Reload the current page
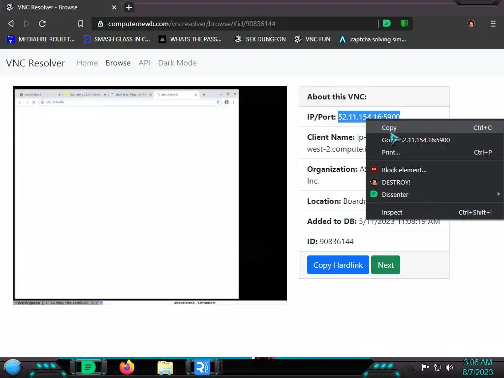Screen dimensions: 504x378 tap(42, 24)
